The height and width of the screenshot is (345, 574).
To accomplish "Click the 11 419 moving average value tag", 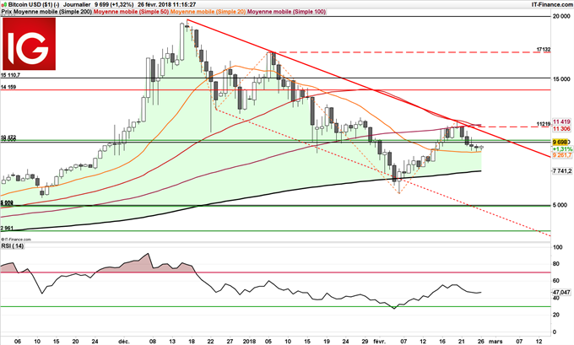I will (x=561, y=121).
